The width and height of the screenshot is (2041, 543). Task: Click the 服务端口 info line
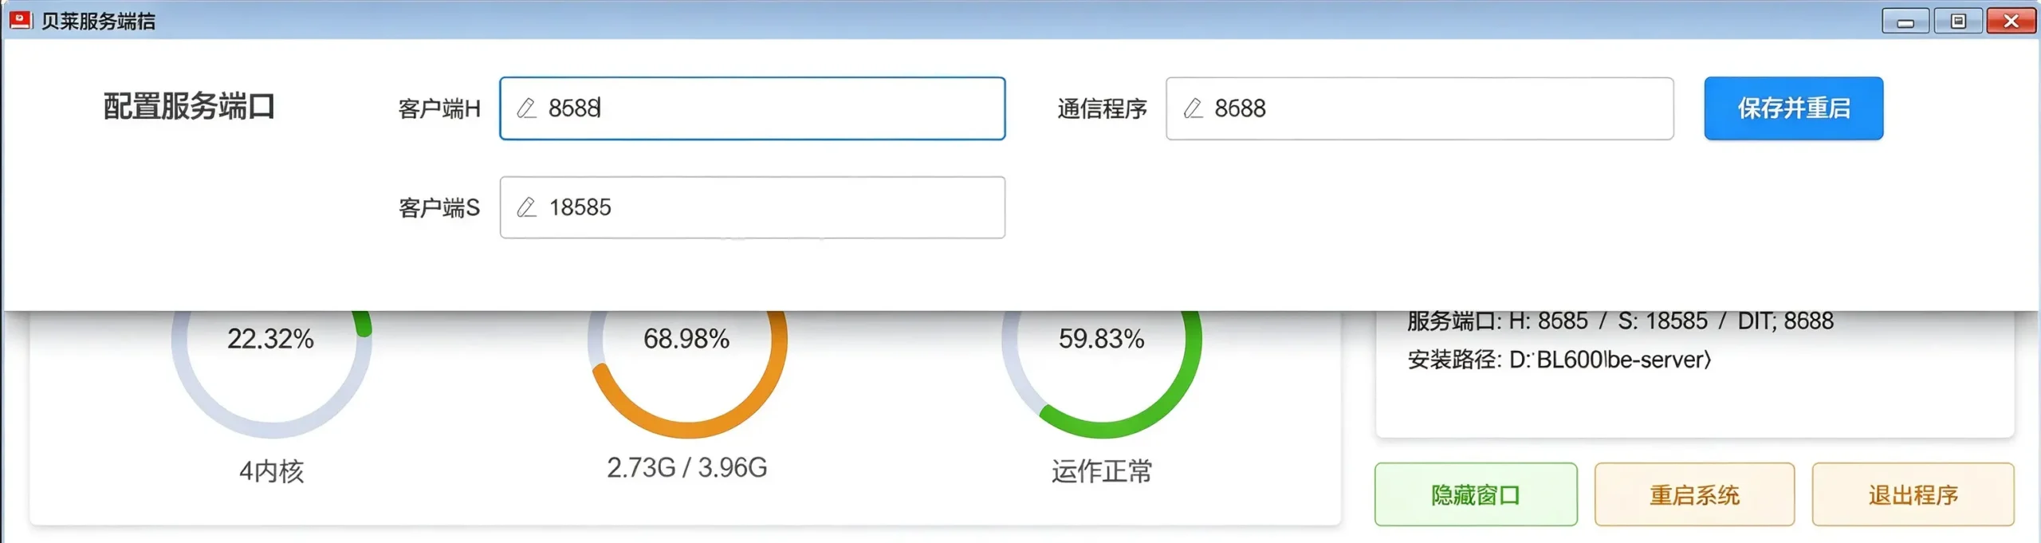(1620, 321)
